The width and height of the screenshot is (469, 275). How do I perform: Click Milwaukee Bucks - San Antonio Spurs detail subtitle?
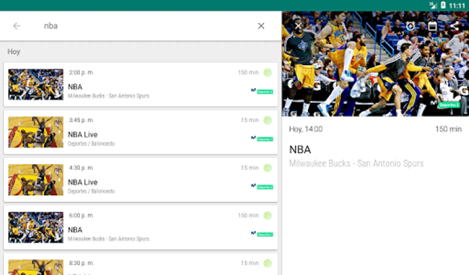(356, 164)
